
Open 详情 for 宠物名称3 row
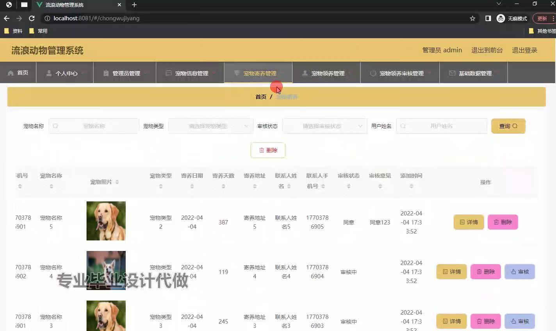(451, 321)
